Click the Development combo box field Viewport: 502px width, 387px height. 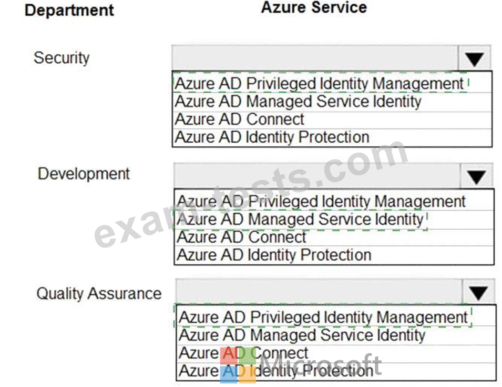[317, 176]
